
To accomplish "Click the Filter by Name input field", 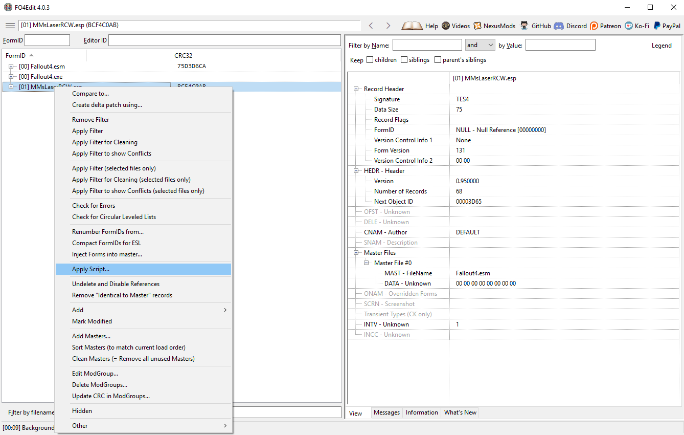I will point(427,45).
